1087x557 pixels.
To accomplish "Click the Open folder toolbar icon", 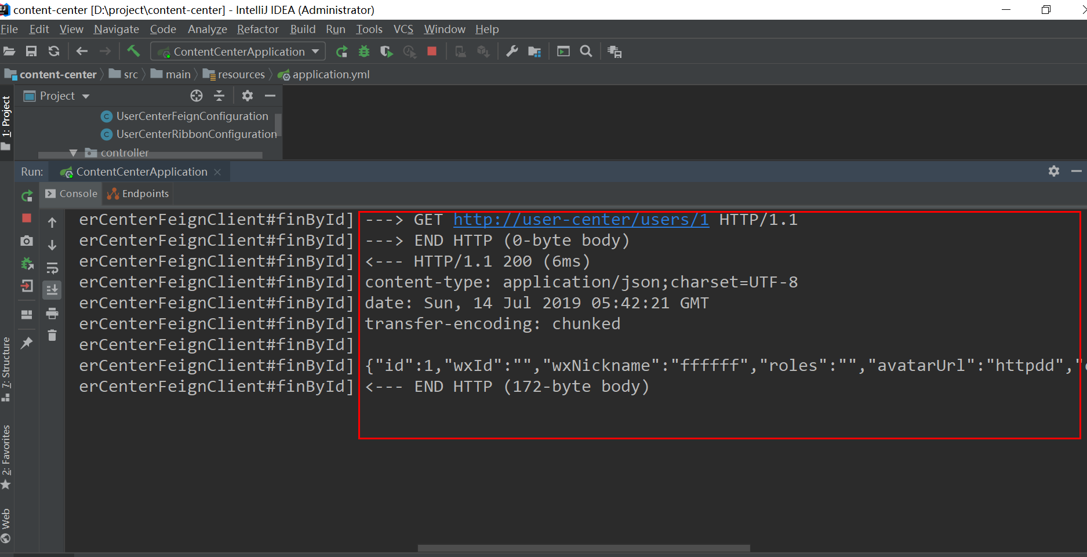I will tap(9, 52).
